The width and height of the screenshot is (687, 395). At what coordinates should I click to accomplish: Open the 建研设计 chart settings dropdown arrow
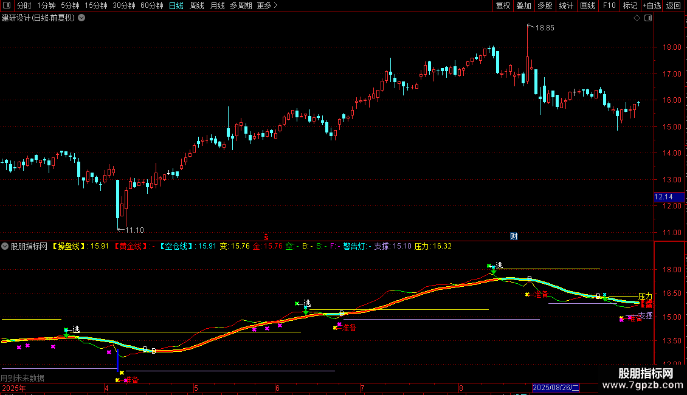pos(81,18)
